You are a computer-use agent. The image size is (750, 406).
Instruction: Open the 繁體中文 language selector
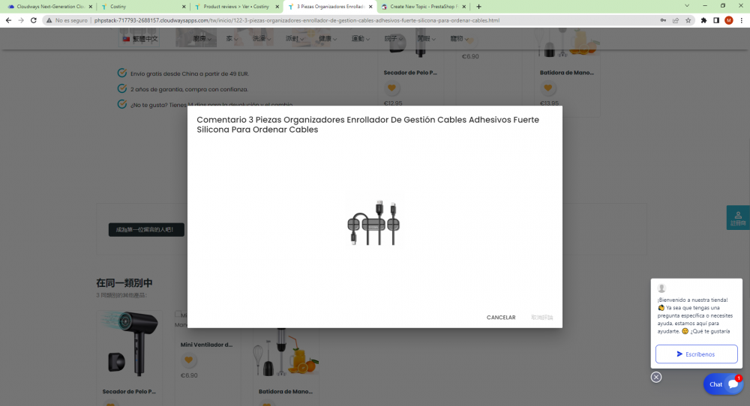click(x=139, y=39)
